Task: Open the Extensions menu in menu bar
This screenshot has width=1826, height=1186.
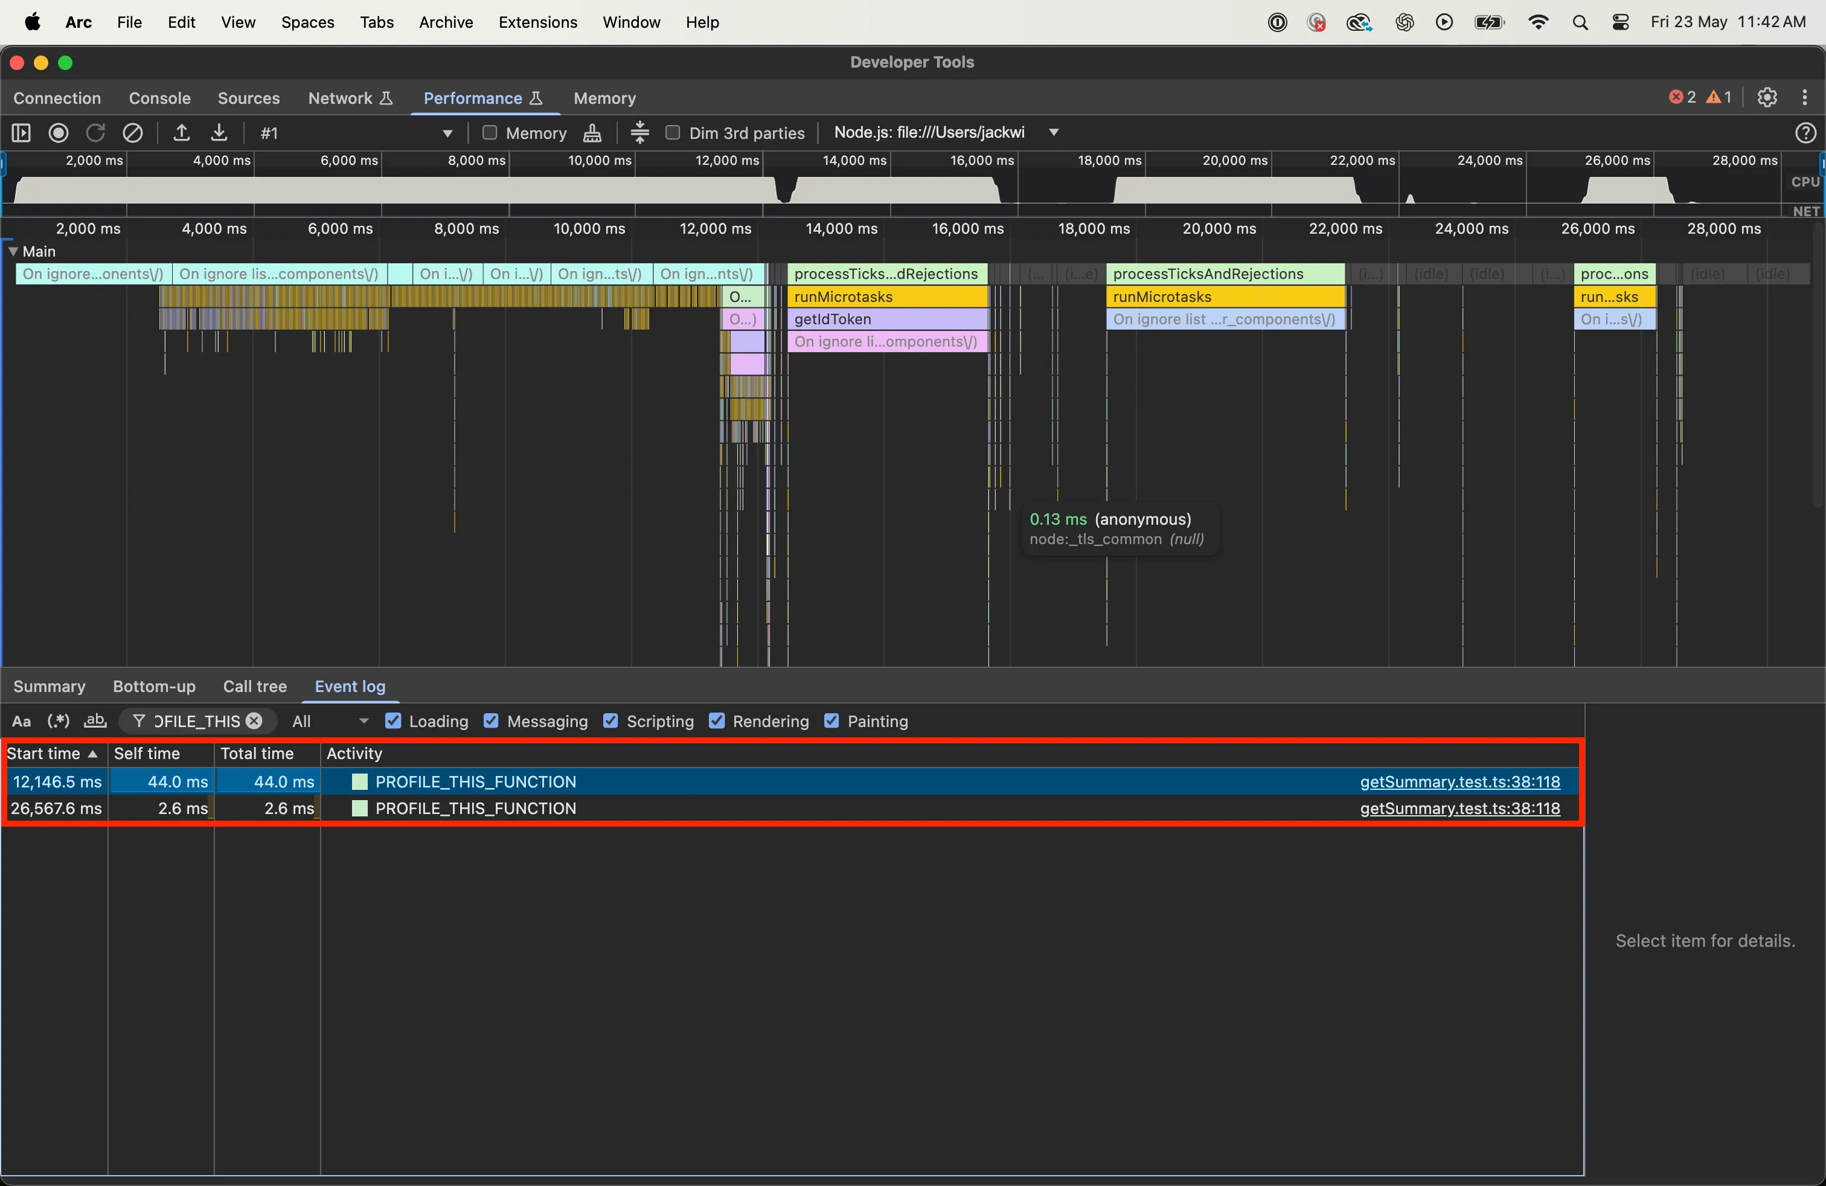Action: [538, 22]
